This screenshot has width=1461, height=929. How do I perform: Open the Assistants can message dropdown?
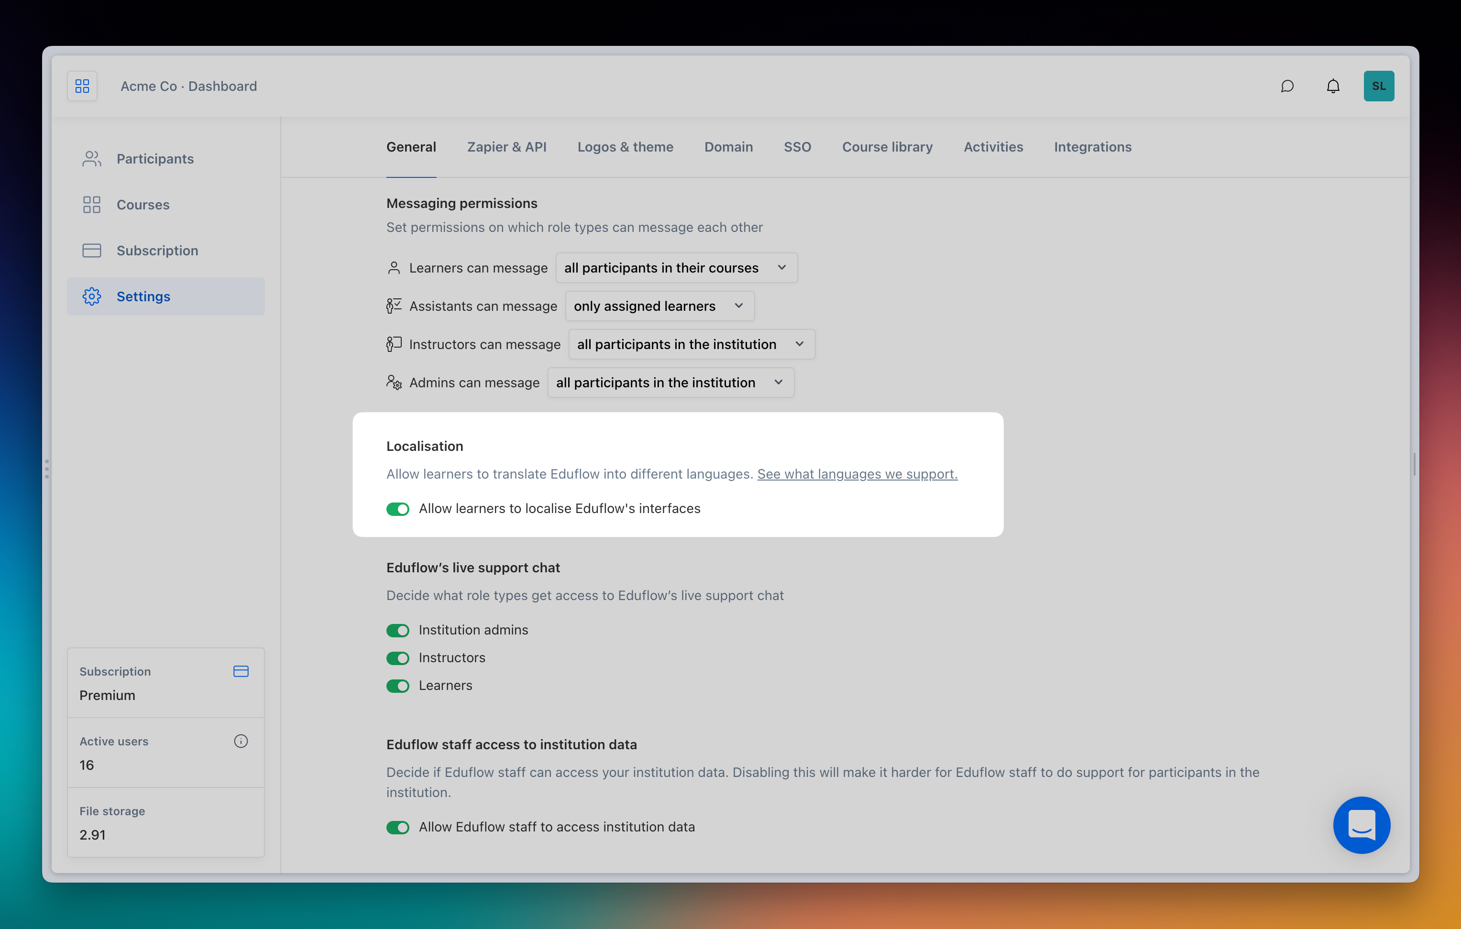pos(659,306)
